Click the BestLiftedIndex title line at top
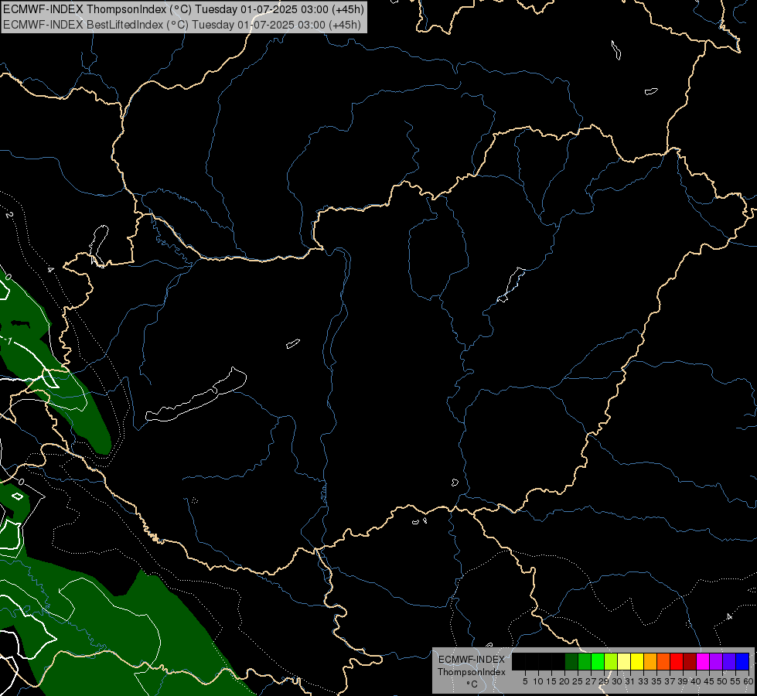 (x=182, y=25)
